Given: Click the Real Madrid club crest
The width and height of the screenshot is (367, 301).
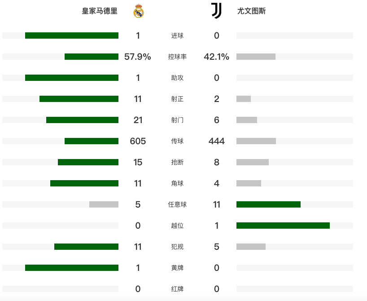Looking at the screenshot, I should (x=139, y=11).
